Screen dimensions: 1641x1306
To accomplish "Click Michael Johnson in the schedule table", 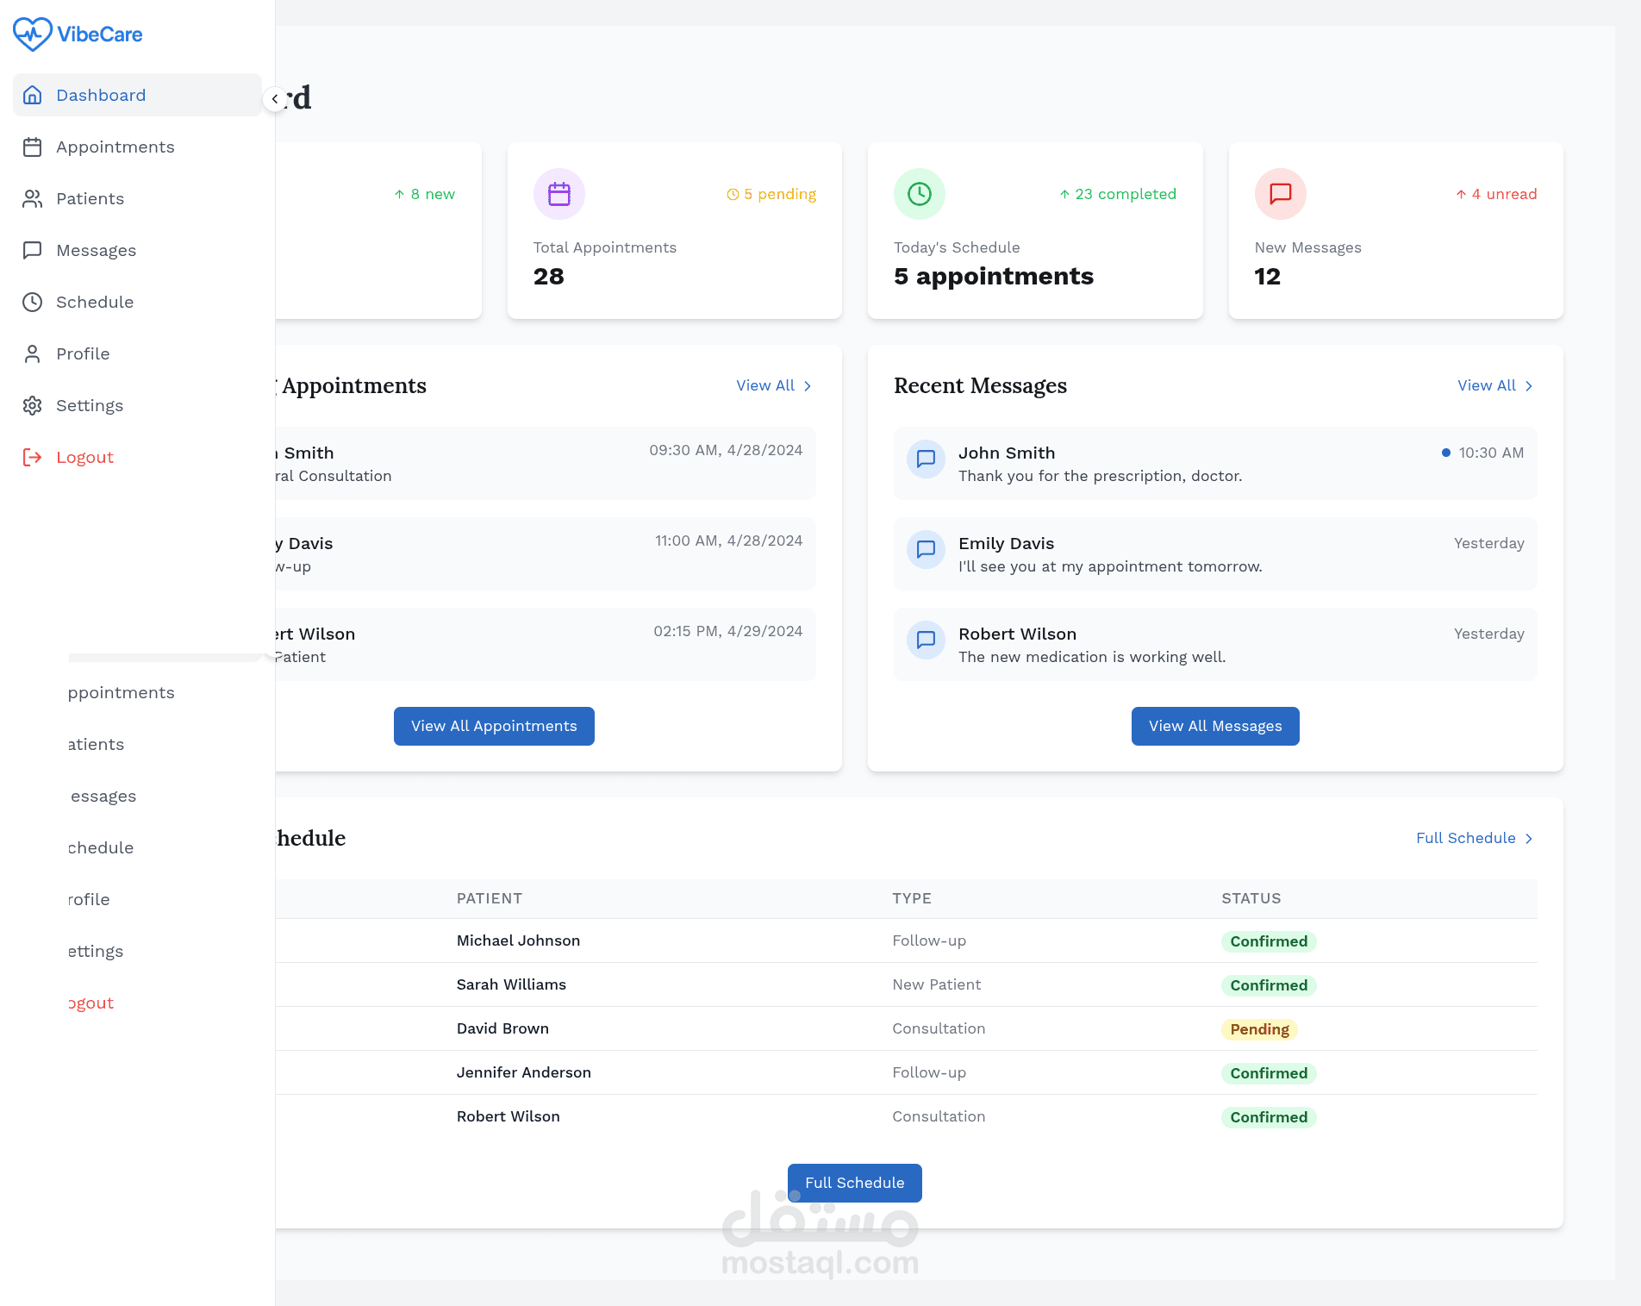I will click(518, 940).
